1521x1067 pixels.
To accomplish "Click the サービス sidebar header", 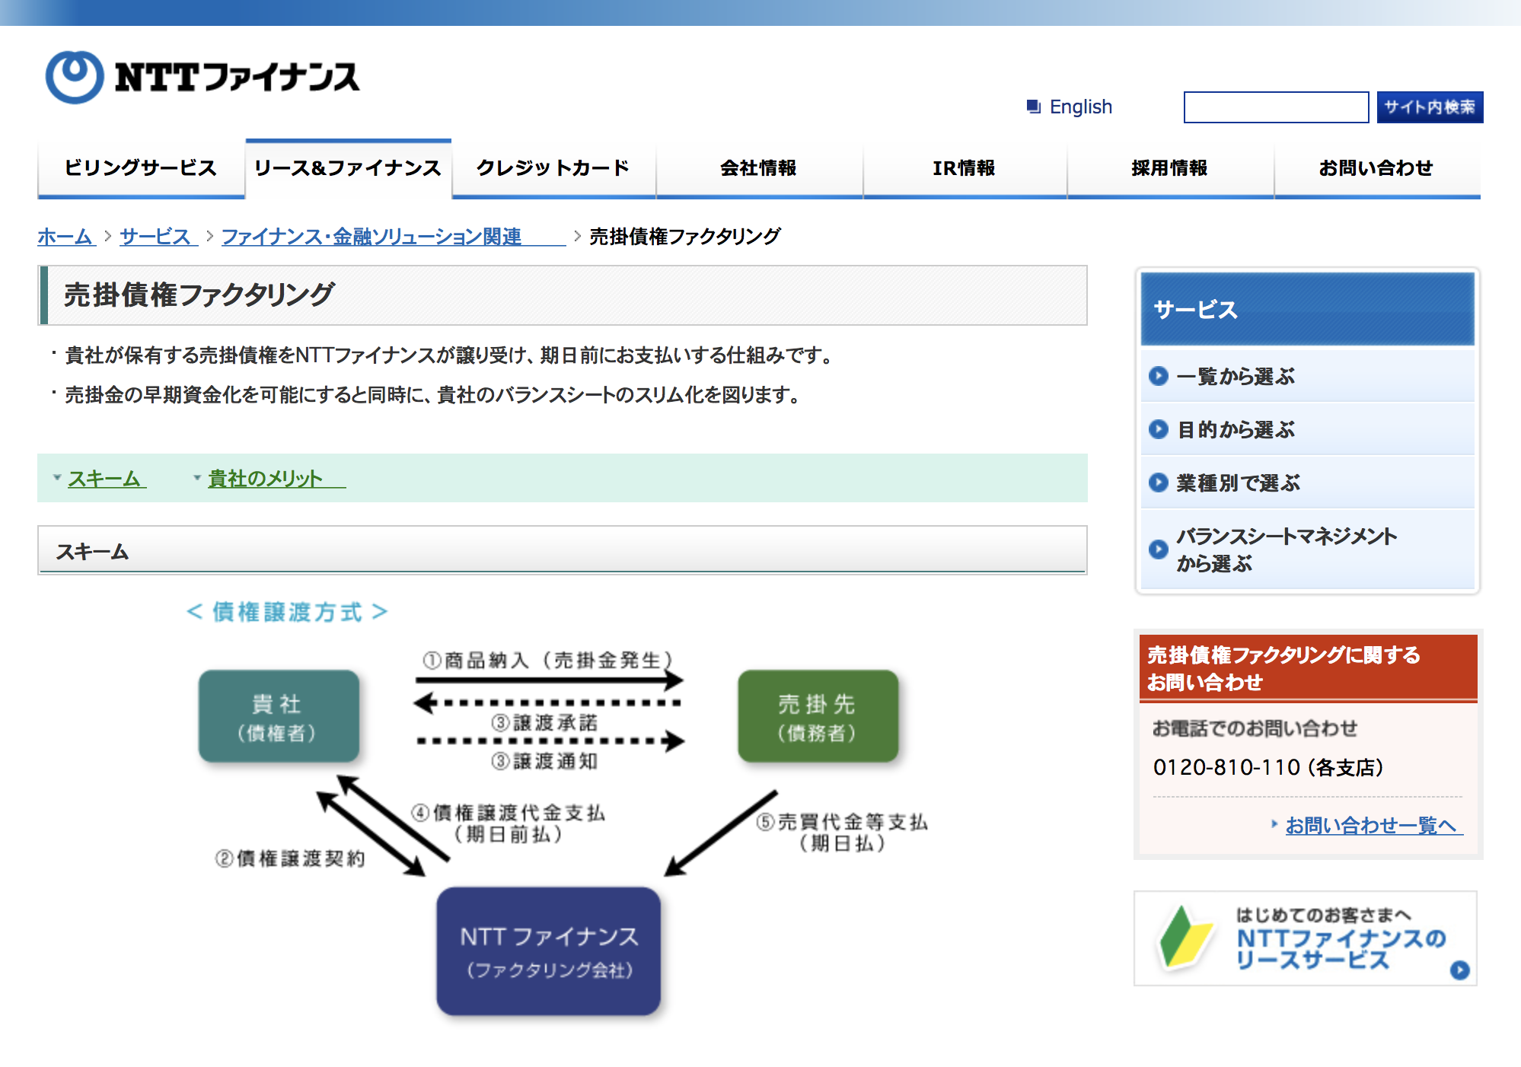I will [x=1307, y=309].
